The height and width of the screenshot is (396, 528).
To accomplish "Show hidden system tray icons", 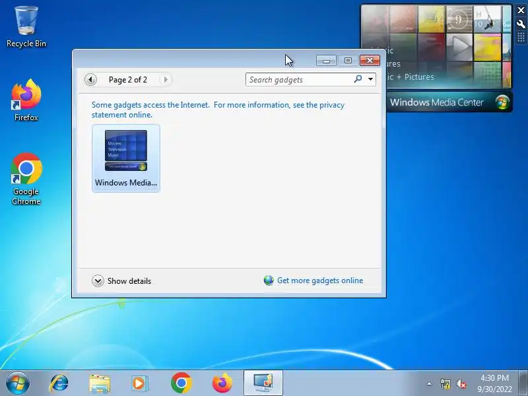I will click(430, 383).
